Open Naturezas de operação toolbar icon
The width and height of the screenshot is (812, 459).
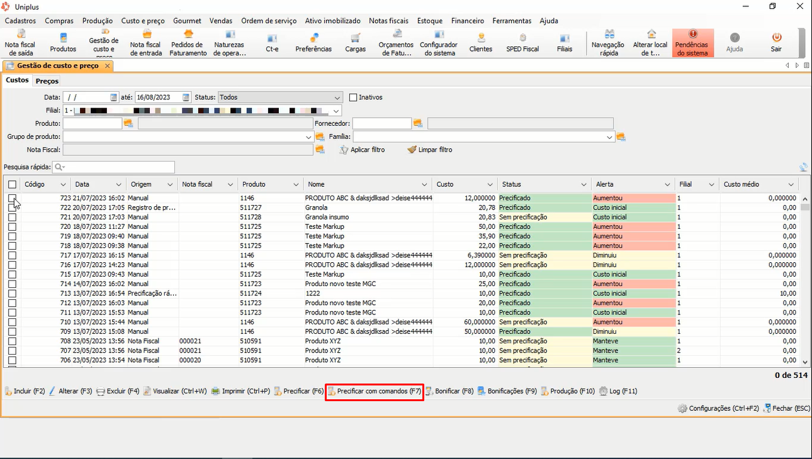[230, 43]
